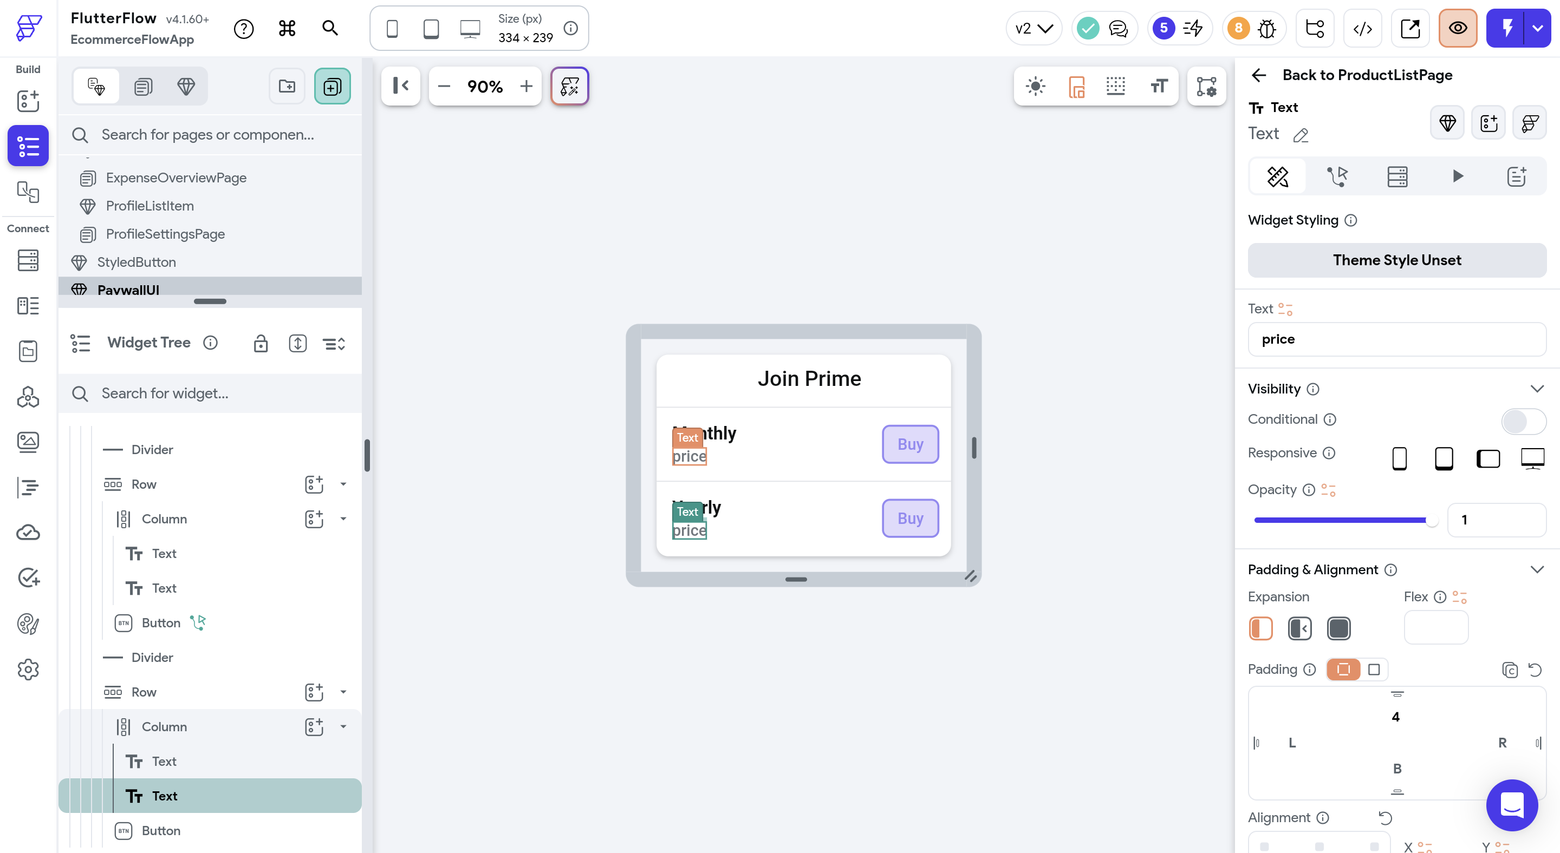This screenshot has width=1560, height=853.
Task: Click the share/export project icon
Action: 1410,29
